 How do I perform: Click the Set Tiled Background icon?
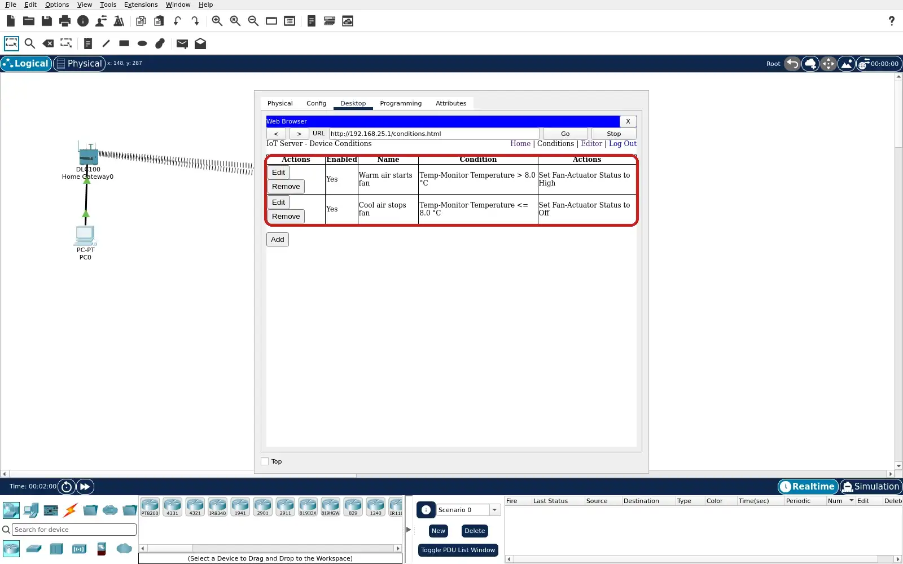click(x=847, y=64)
